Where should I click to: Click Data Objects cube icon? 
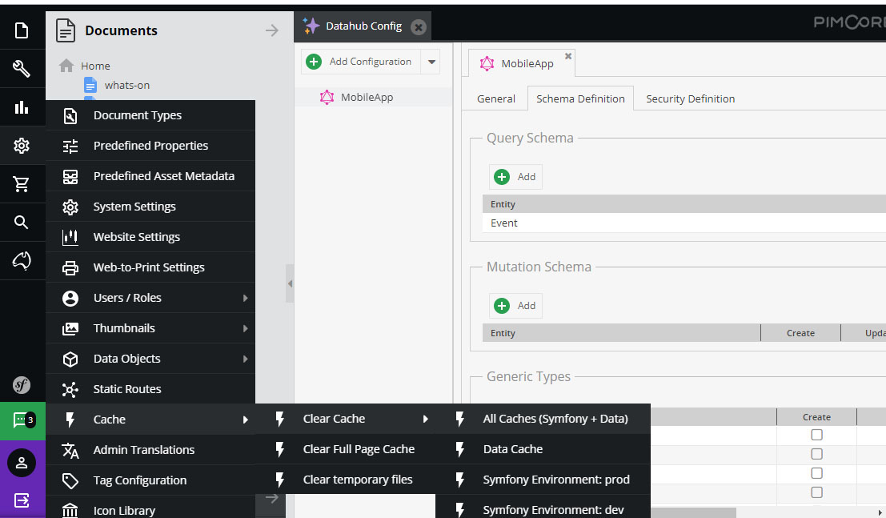(x=70, y=359)
